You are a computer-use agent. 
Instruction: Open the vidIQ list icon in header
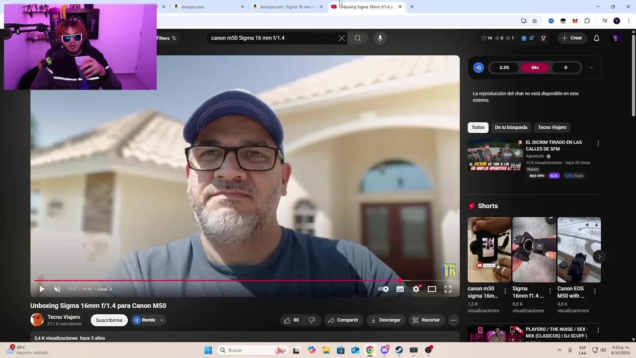tap(532, 38)
